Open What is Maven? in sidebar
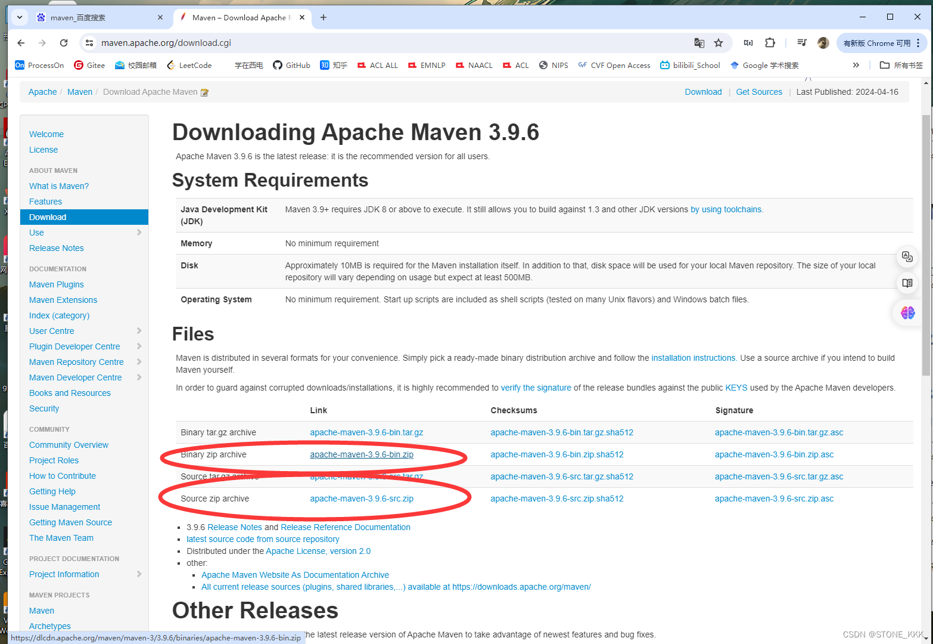933x644 pixels. tap(59, 186)
